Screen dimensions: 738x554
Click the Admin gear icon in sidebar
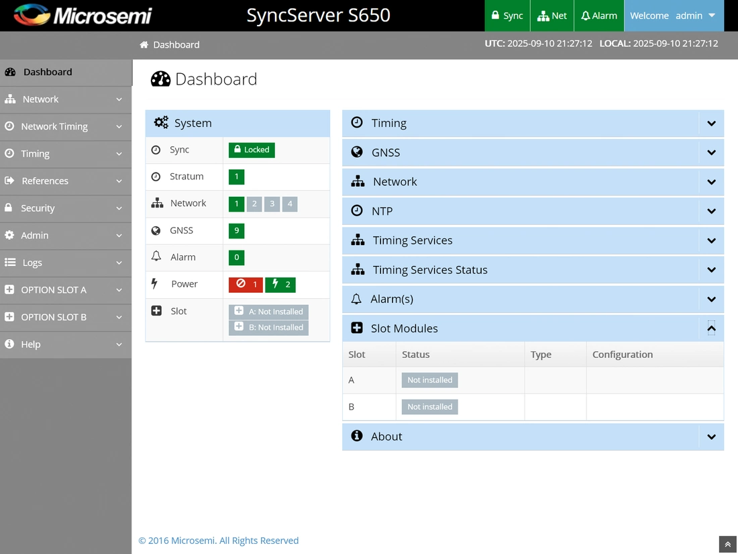tap(9, 235)
